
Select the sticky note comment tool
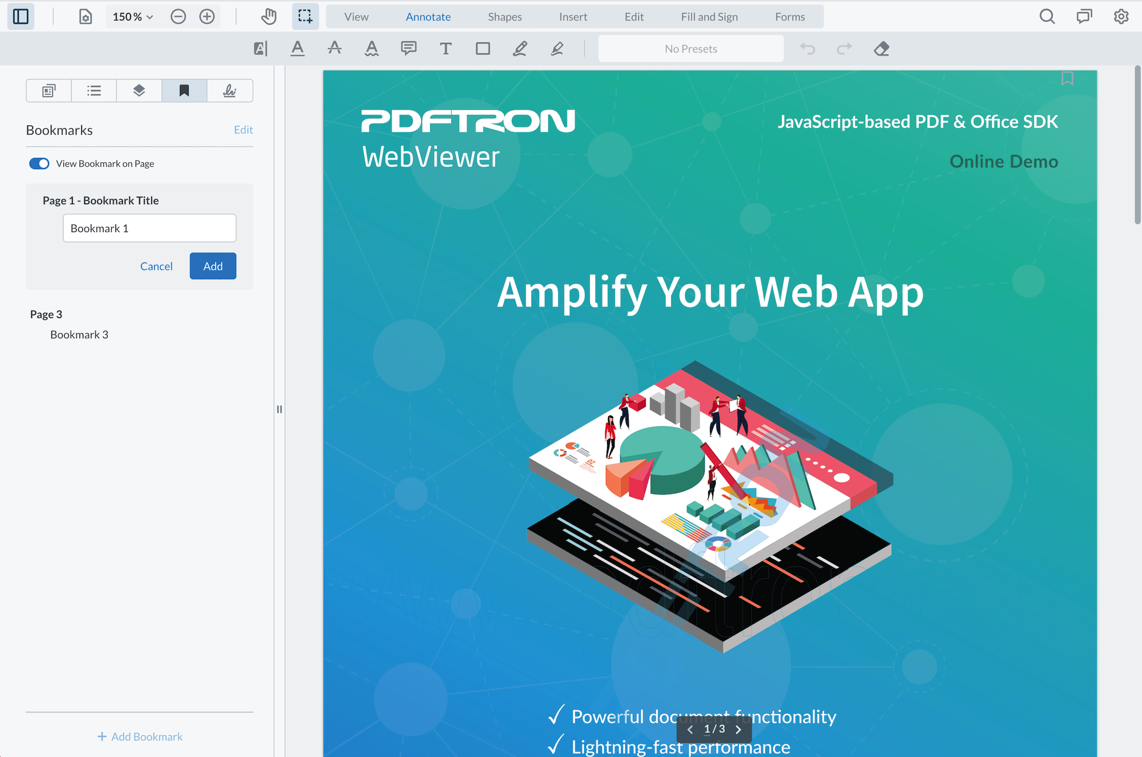click(409, 49)
